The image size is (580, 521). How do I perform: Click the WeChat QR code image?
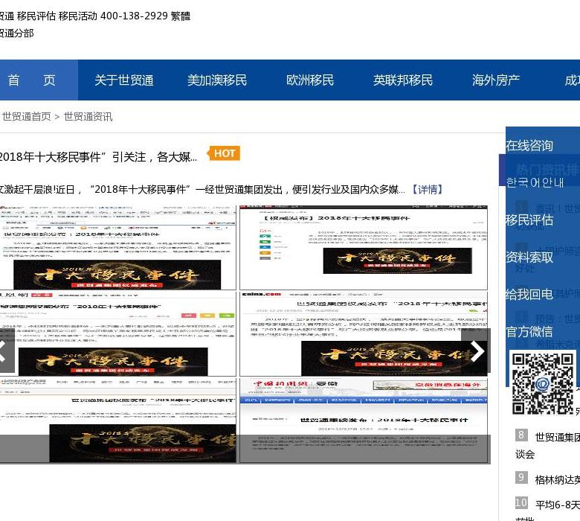pyautogui.click(x=543, y=383)
